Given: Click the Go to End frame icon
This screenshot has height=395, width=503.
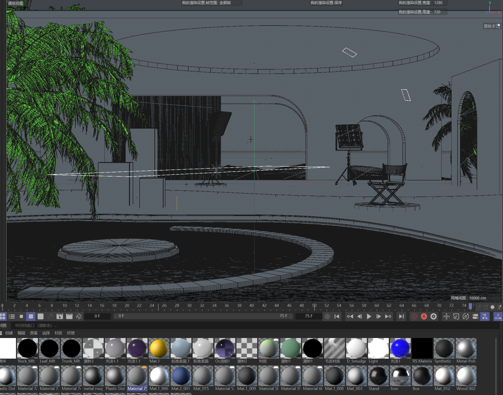Looking at the screenshot, I should [x=401, y=316].
